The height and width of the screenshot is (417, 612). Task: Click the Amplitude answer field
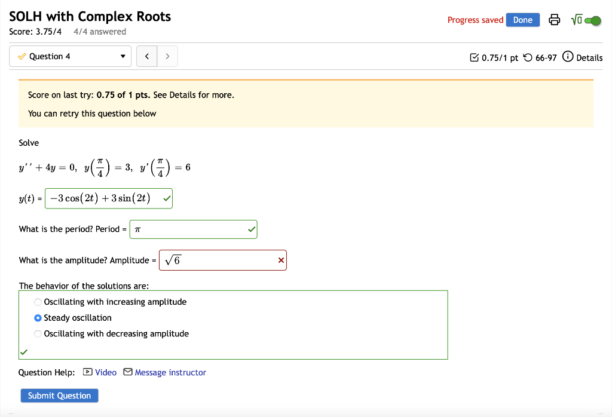click(223, 260)
